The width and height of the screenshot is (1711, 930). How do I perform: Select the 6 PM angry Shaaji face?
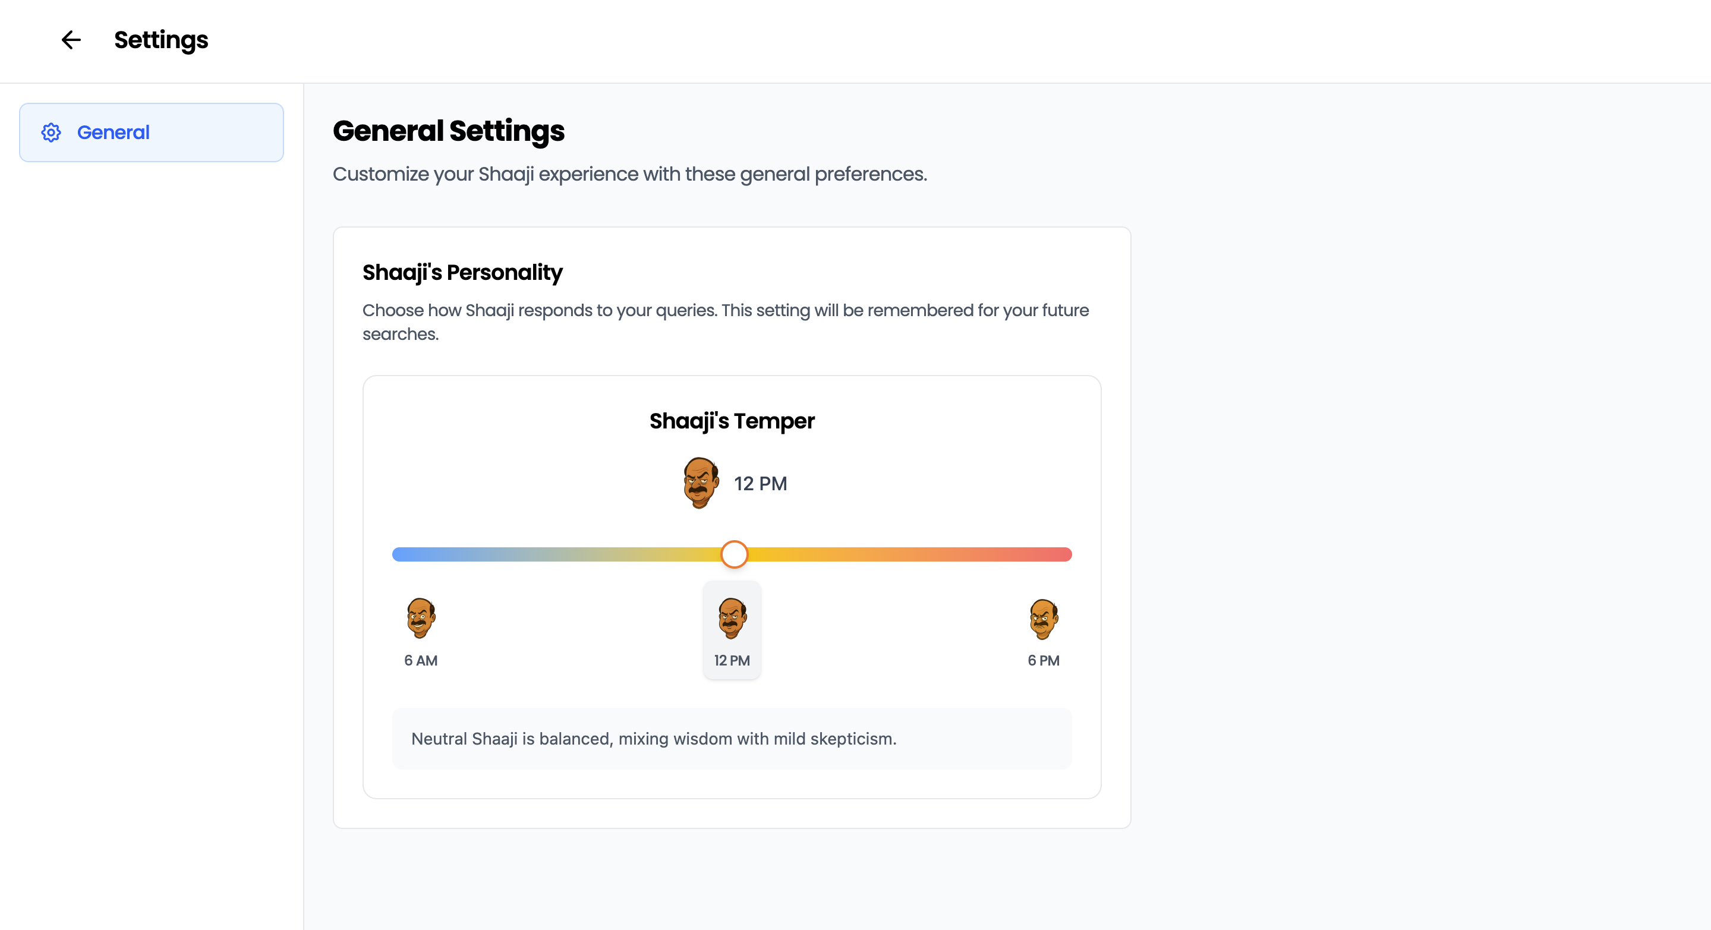pos(1043,619)
